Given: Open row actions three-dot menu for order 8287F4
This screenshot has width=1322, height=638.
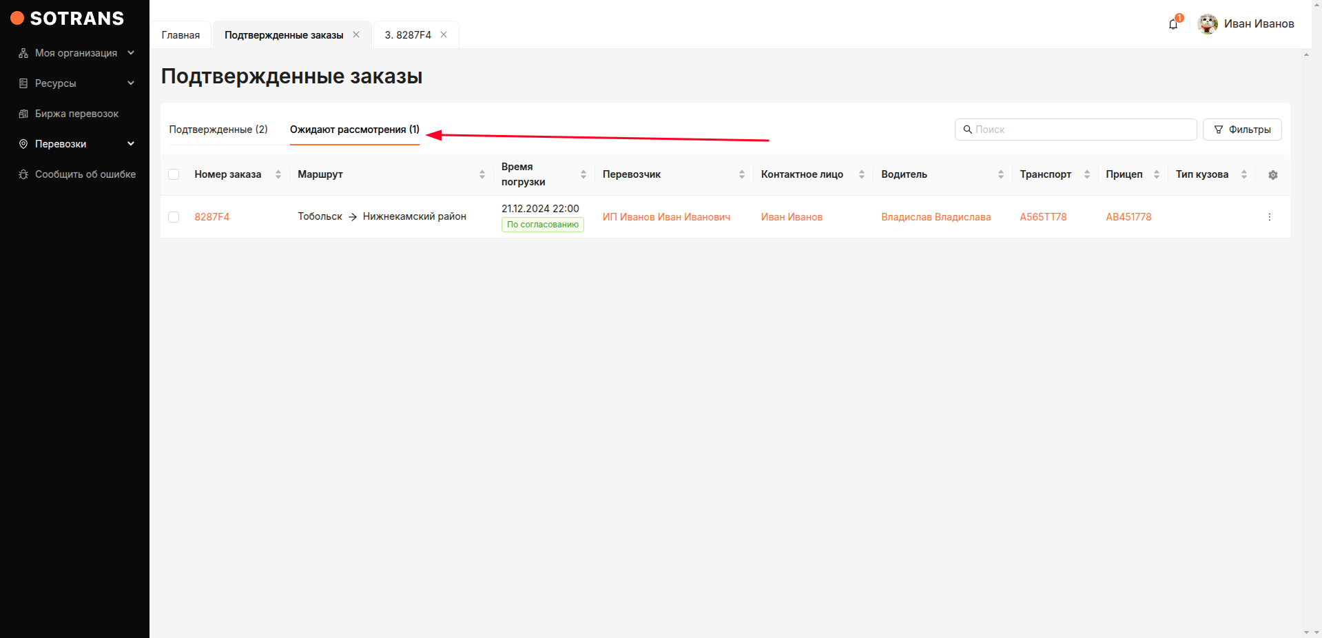Looking at the screenshot, I should coord(1269,217).
